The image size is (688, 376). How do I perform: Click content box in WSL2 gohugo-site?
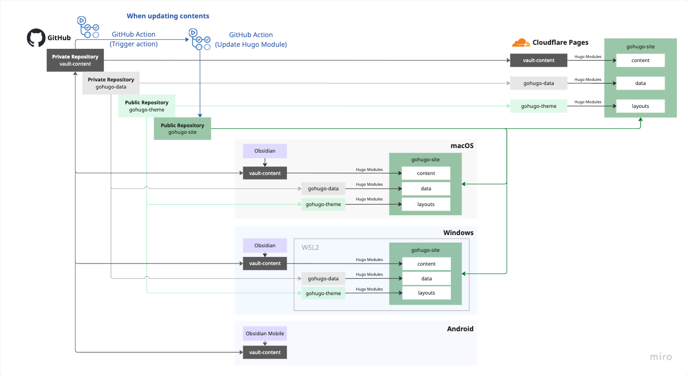pyautogui.click(x=426, y=264)
